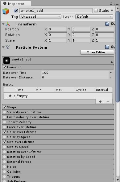Screen dimensions: 120x182
Task: Enable the Collision module
Action: click(5, 171)
